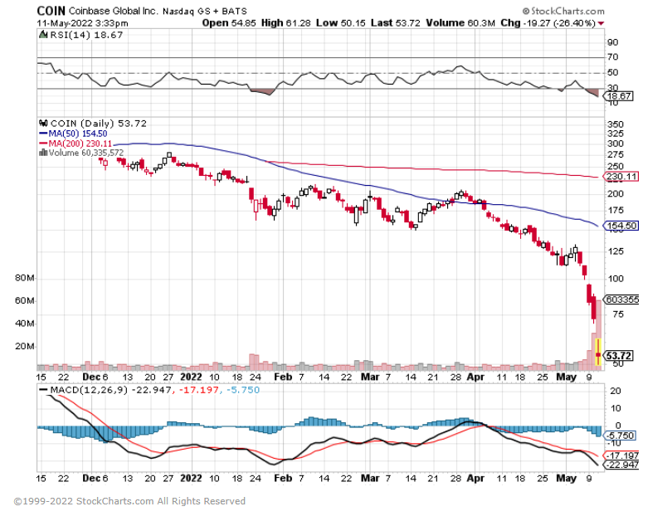The image size is (672, 521).
Task: Click the Coinbase Global Inc. company name
Action: pyautogui.click(x=113, y=11)
